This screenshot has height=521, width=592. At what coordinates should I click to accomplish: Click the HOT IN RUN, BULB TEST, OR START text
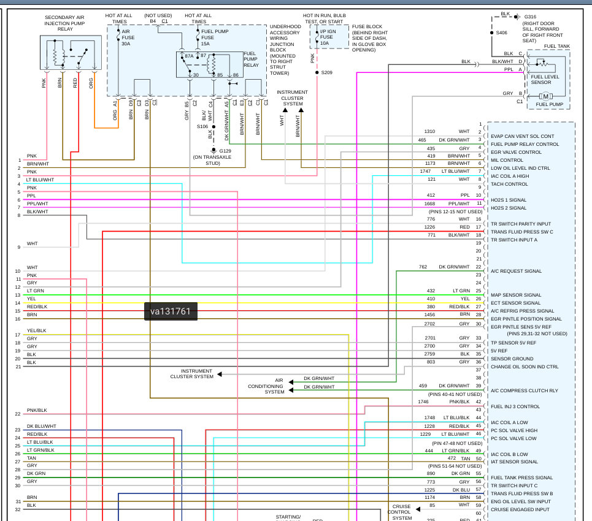(325, 18)
